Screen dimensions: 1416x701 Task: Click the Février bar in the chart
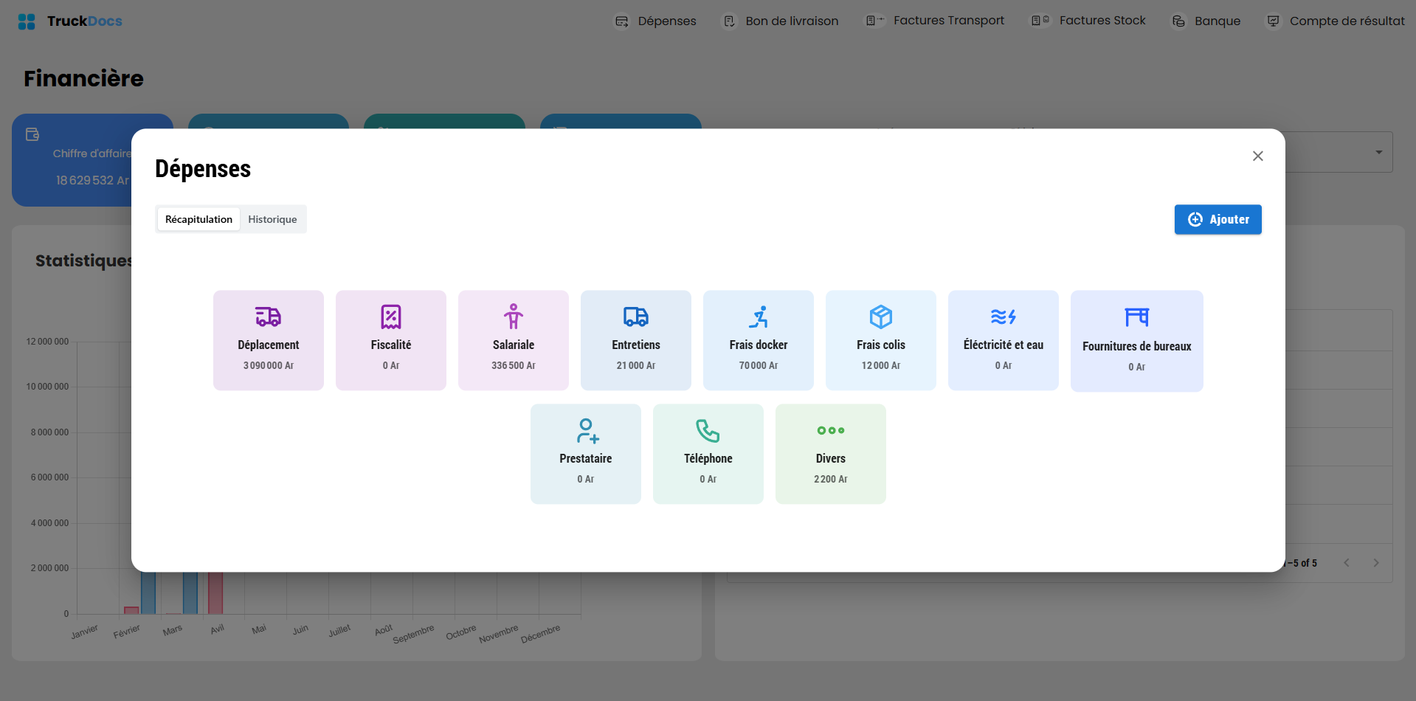(131, 610)
